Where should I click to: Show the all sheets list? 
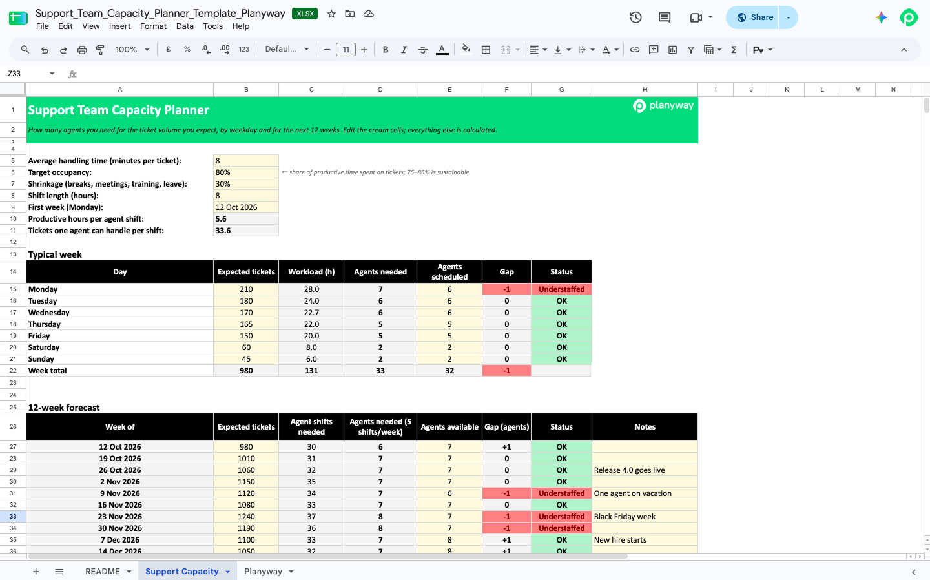[59, 572]
